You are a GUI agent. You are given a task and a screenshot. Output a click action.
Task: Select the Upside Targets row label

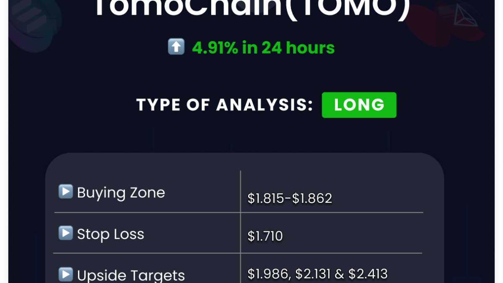[131, 275]
